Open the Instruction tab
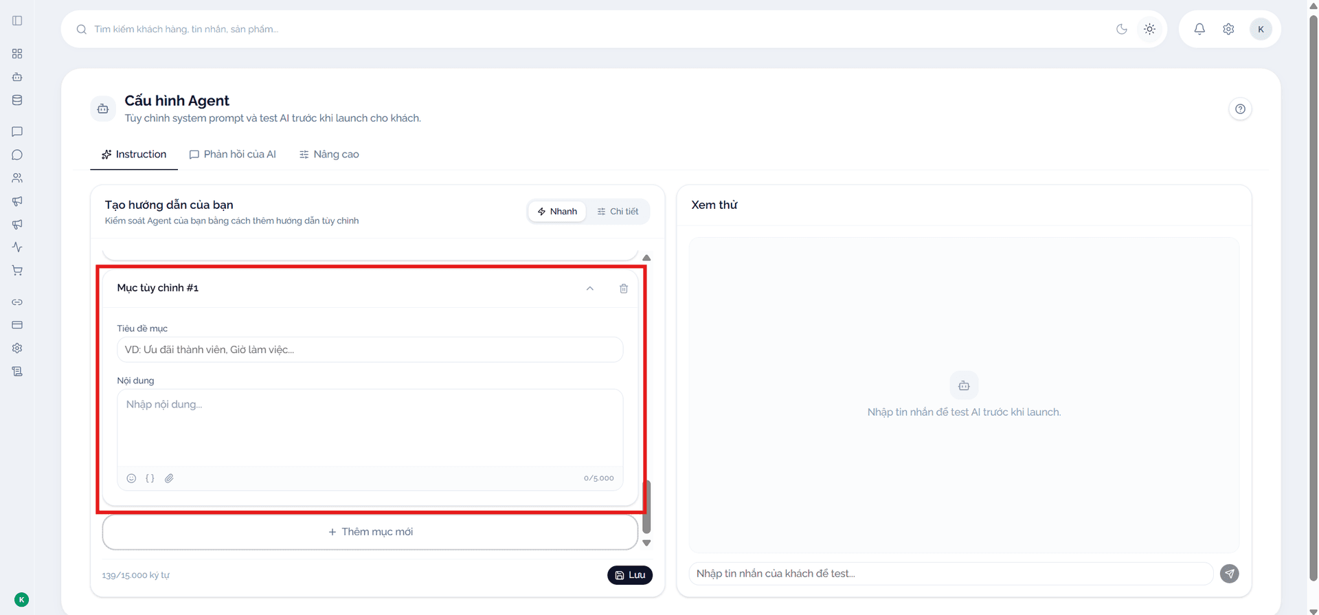 pyautogui.click(x=134, y=155)
